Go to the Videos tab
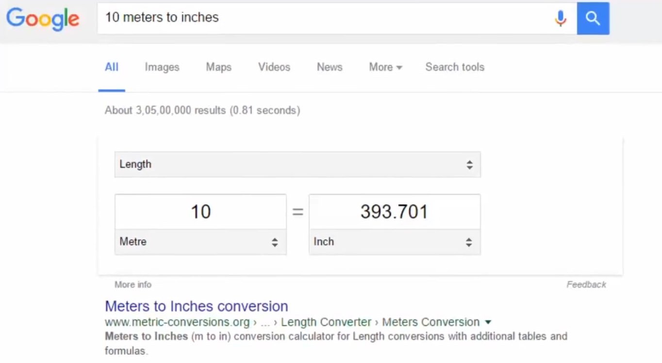 coord(274,67)
